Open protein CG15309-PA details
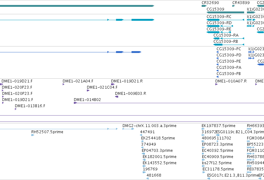The image size is (264, 180). (229, 68)
